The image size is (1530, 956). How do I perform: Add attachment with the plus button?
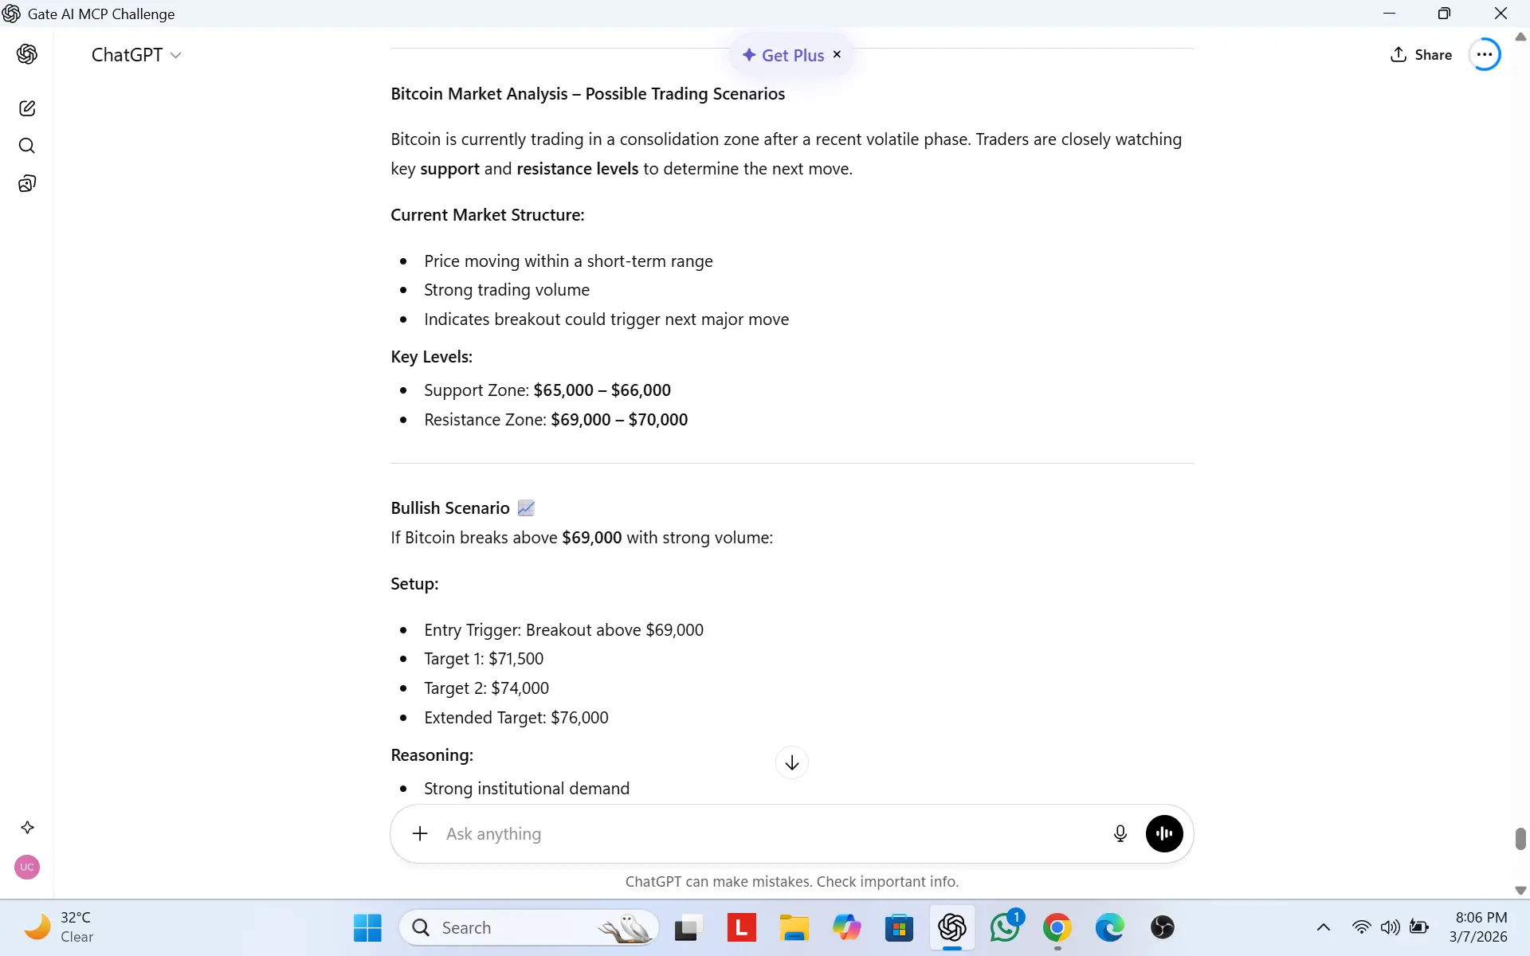point(420,833)
